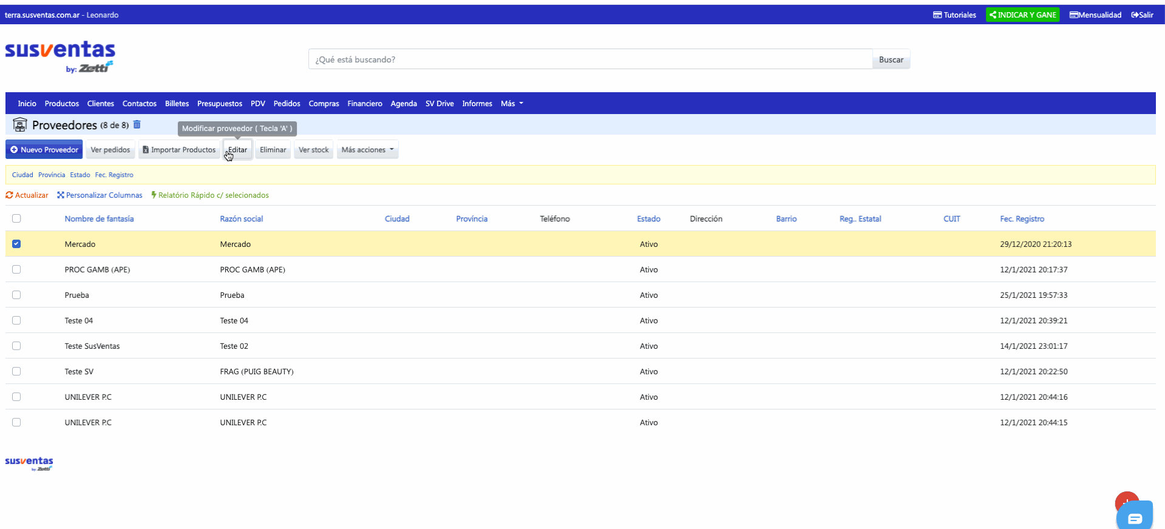Viewport: 1165px width, 529px height.
Task: Click the Proveedores building icon
Action: click(x=20, y=125)
